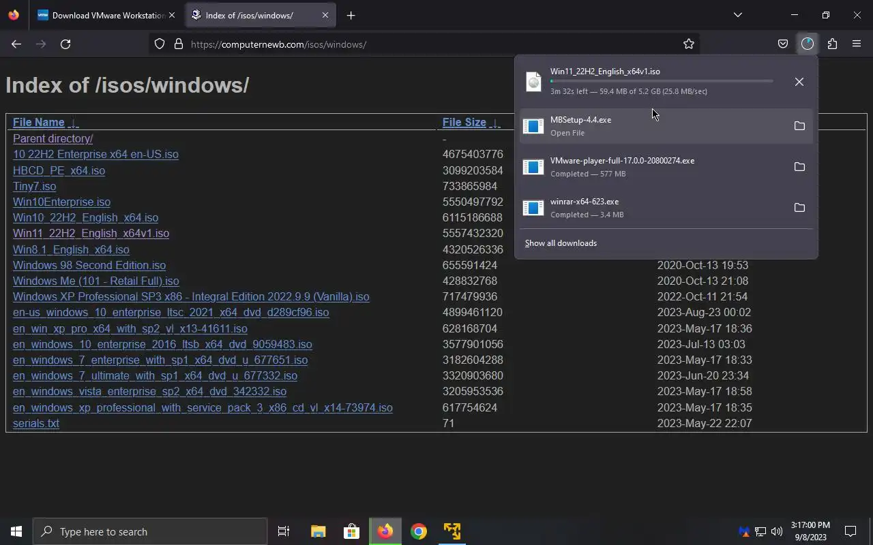This screenshot has height=545, width=873.
Task: Open the Firefox application menu hamburger
Action: 857,44
